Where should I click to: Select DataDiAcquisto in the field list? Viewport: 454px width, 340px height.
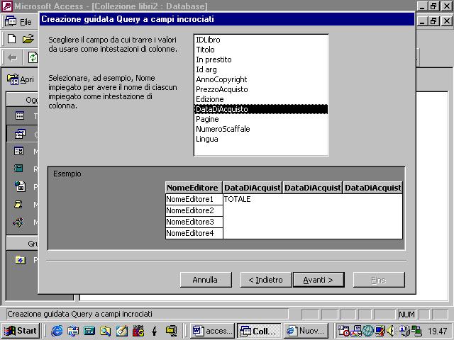point(261,109)
